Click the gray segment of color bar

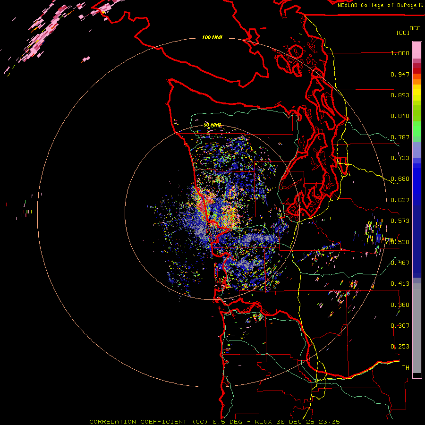coord(417,328)
